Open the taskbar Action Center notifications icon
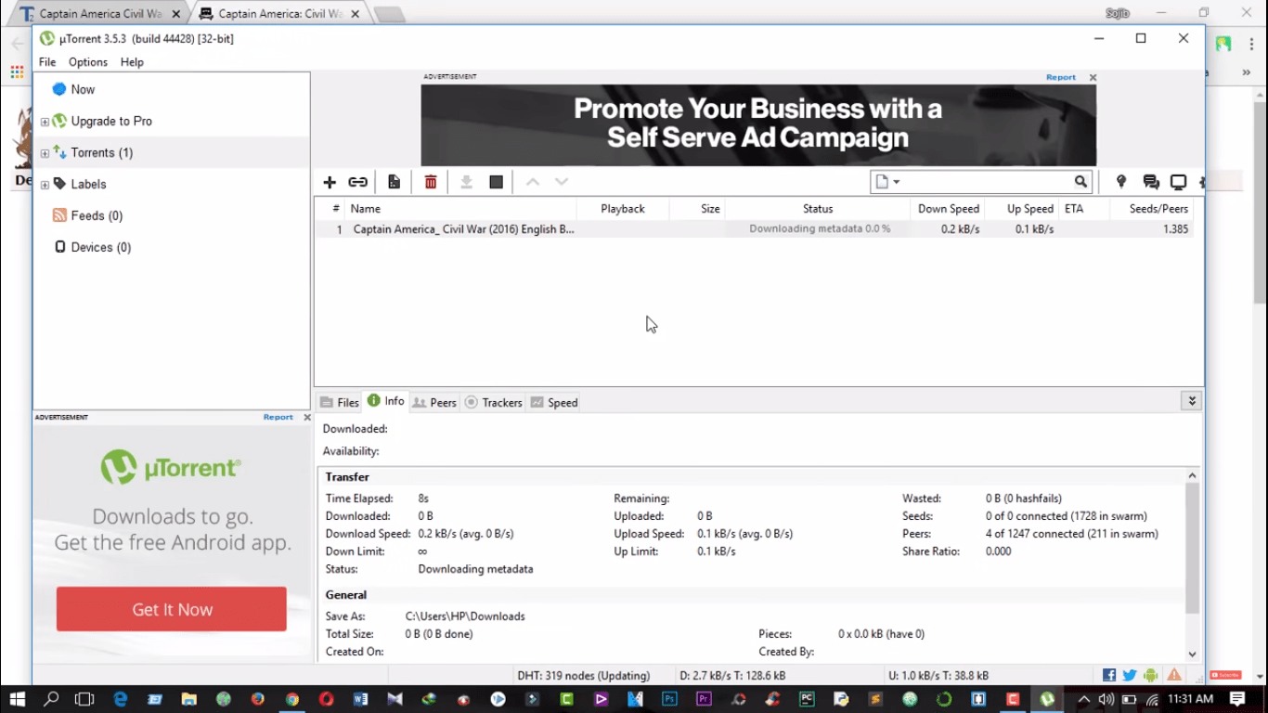Viewport: 1268px width, 713px height. click(x=1237, y=699)
